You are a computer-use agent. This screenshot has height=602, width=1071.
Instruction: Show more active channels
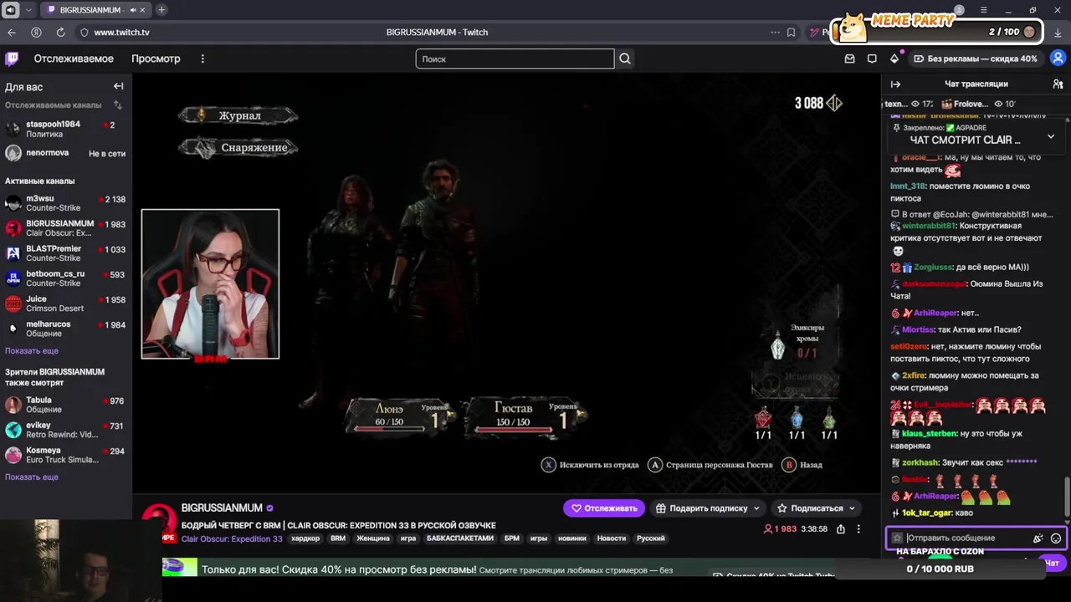tap(32, 351)
